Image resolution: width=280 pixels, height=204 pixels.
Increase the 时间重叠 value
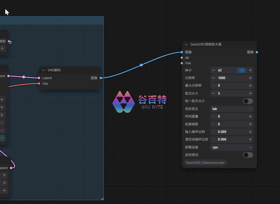tap(250, 117)
